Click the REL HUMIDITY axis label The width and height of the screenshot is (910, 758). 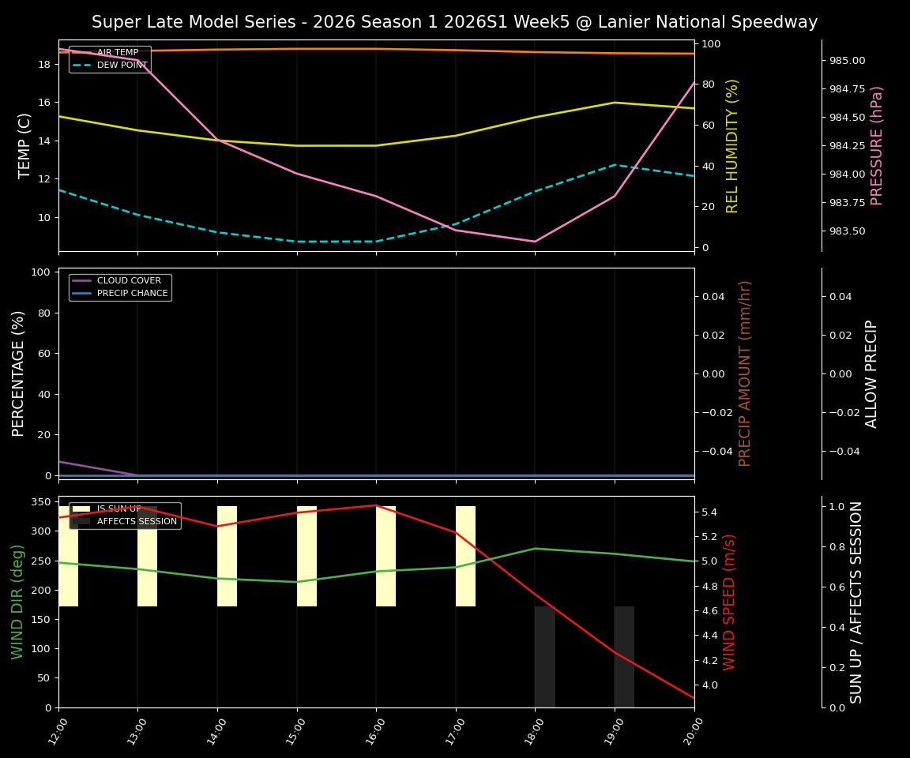(x=731, y=142)
